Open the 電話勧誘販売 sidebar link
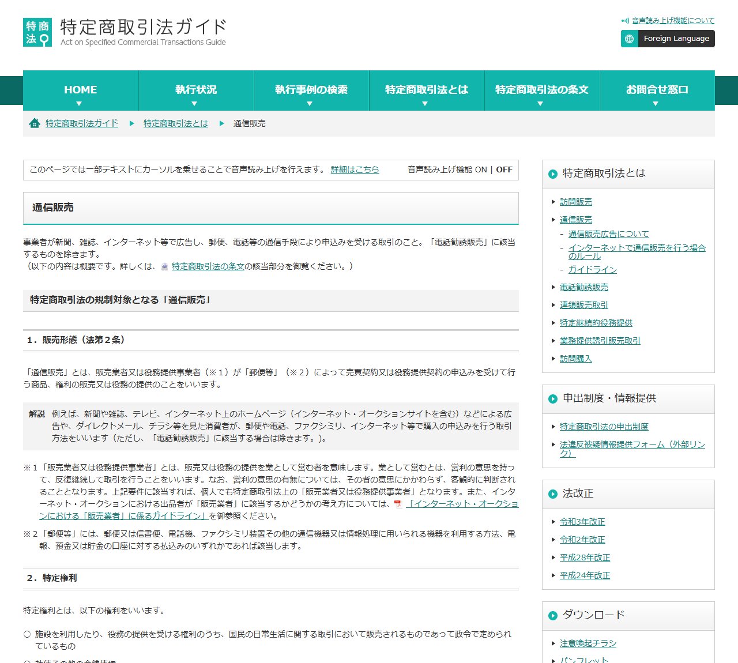Viewport: 738px width, 663px height. click(584, 287)
